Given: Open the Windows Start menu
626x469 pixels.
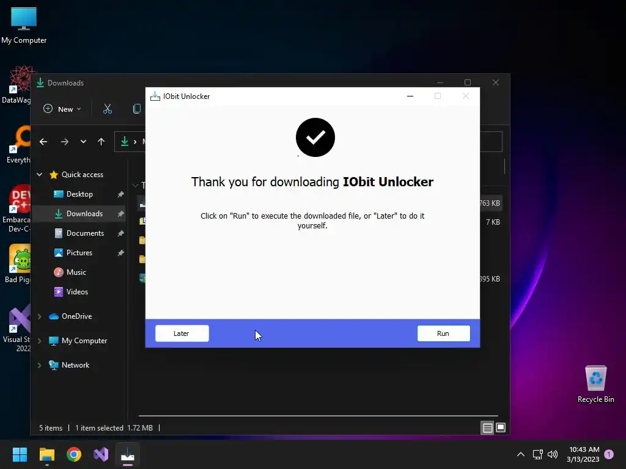Looking at the screenshot, I should [x=20, y=454].
